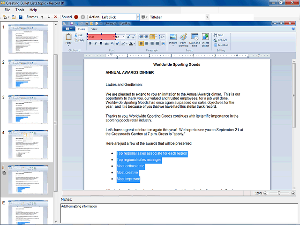Screen dimensions: 300x225
Task: Open the line spacing button
Action: tap(161, 37)
